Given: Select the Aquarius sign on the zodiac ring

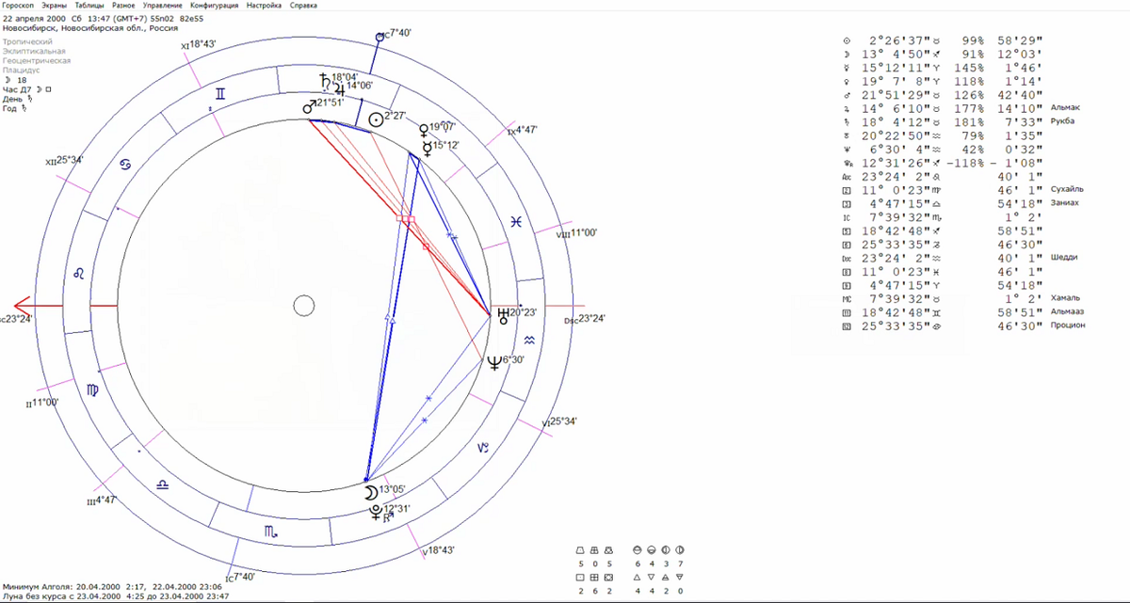Looking at the screenshot, I should point(529,339).
